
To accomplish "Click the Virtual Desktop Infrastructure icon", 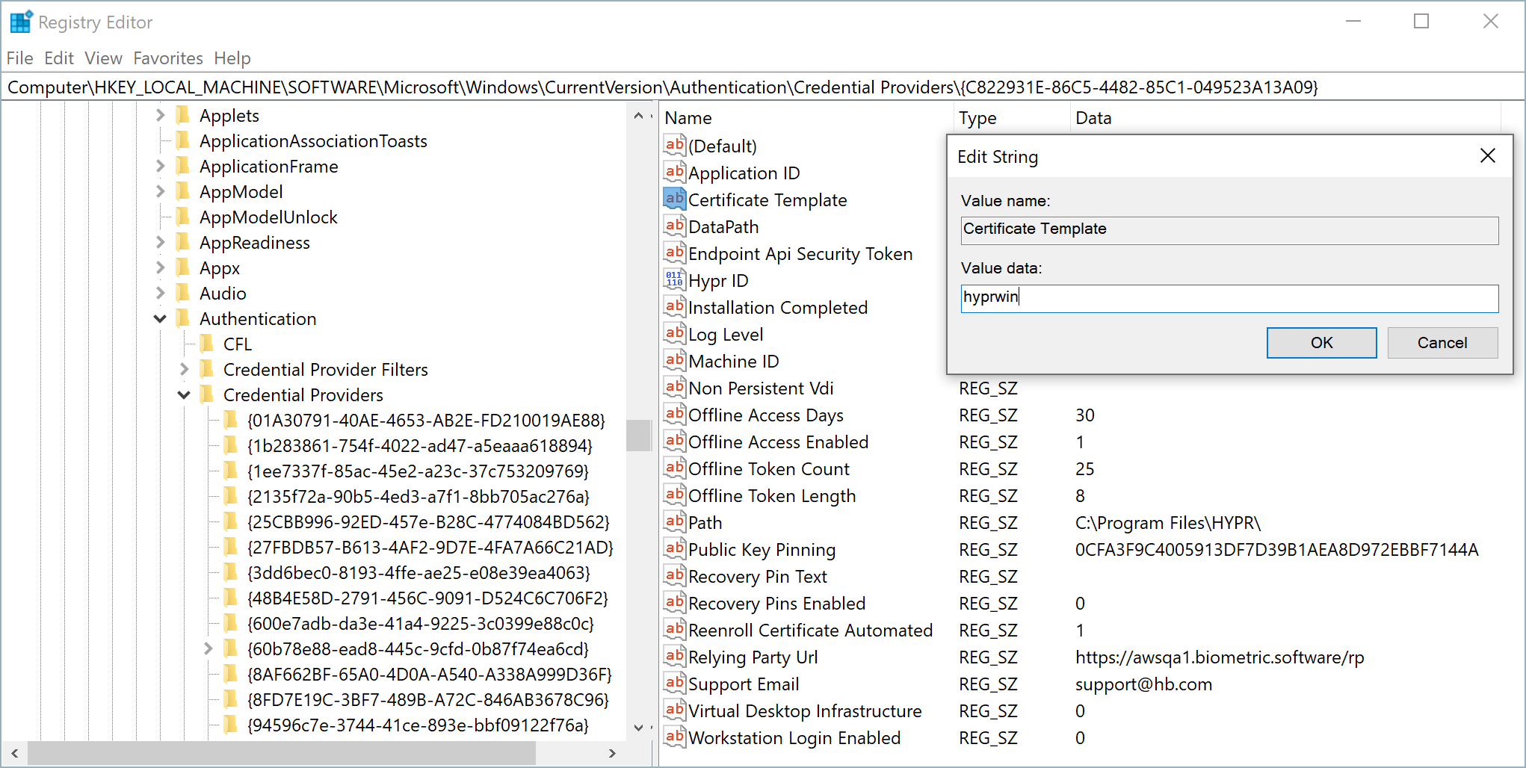I will pyautogui.click(x=674, y=710).
